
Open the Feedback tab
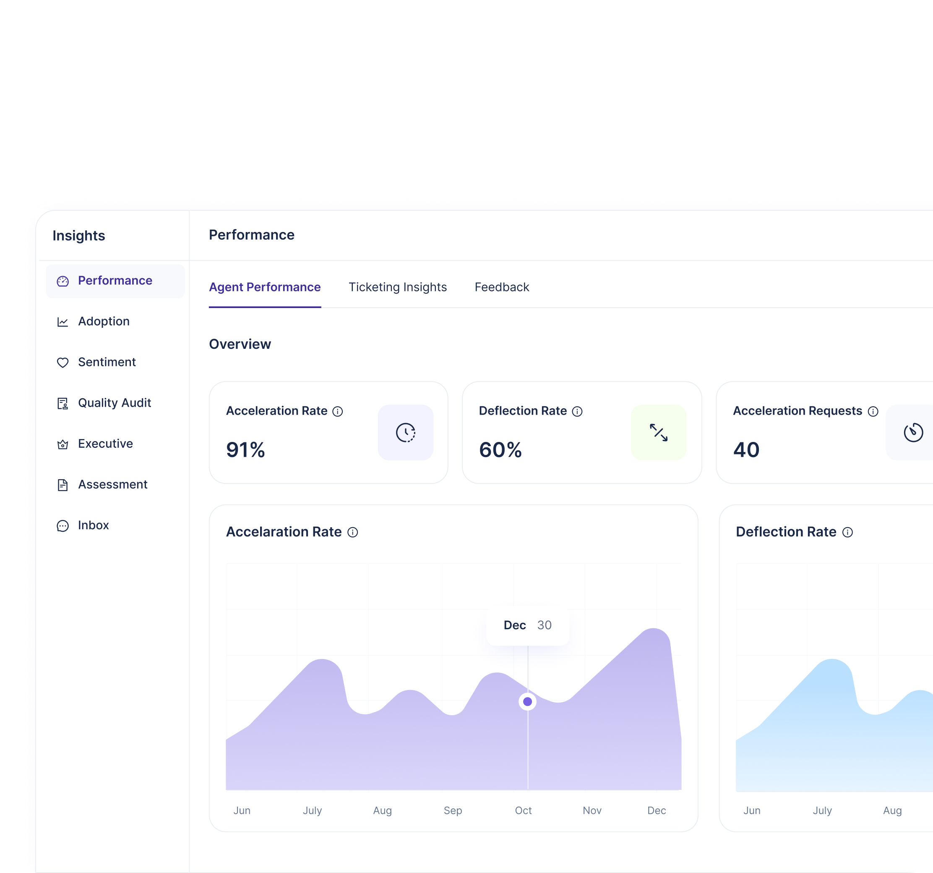(x=502, y=287)
